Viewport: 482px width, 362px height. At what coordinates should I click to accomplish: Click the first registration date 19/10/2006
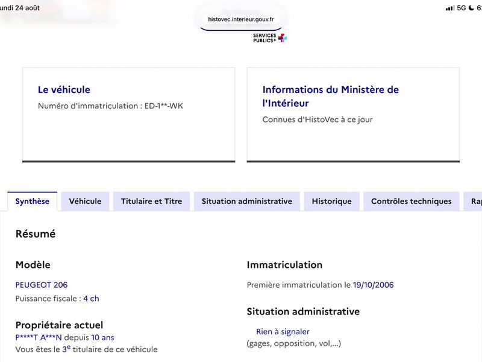373,285
